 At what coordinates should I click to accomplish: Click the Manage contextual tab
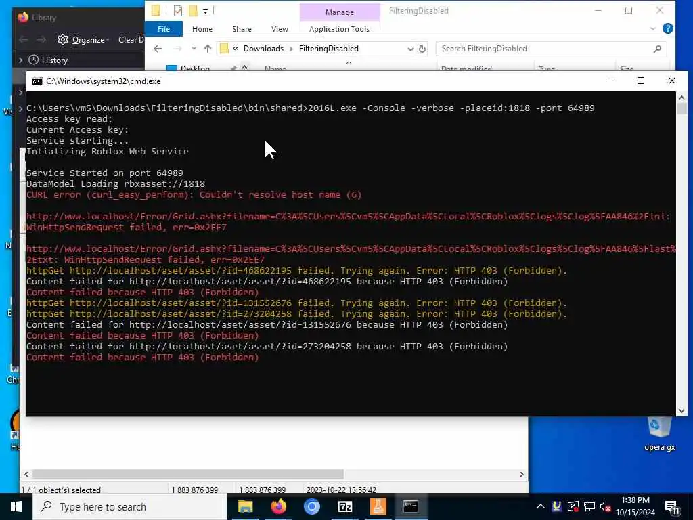tap(339, 12)
